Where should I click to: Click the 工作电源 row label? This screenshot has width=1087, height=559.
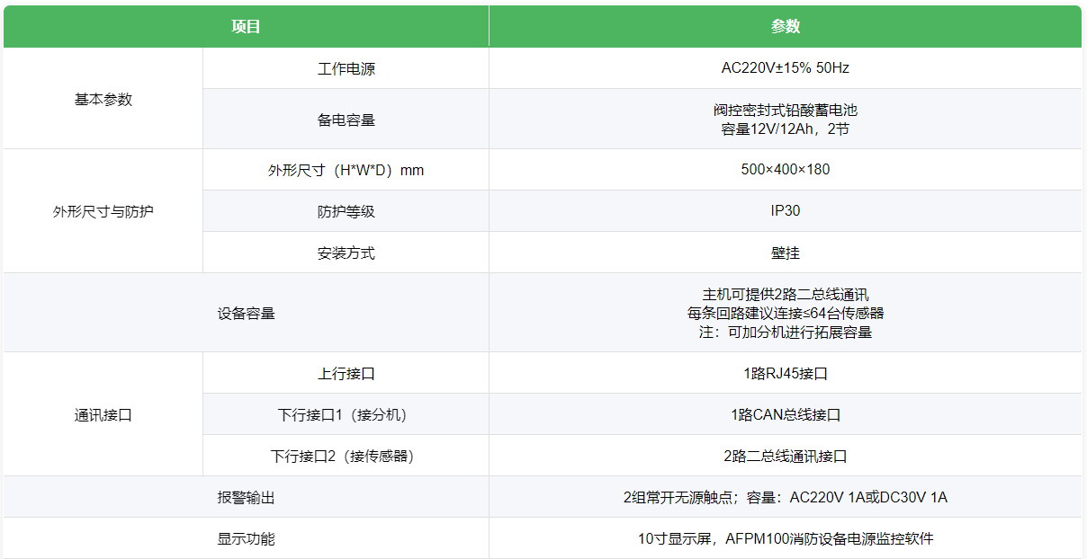[346, 68]
